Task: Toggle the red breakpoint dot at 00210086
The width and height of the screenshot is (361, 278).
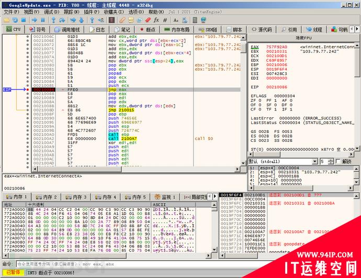Action: (28, 90)
